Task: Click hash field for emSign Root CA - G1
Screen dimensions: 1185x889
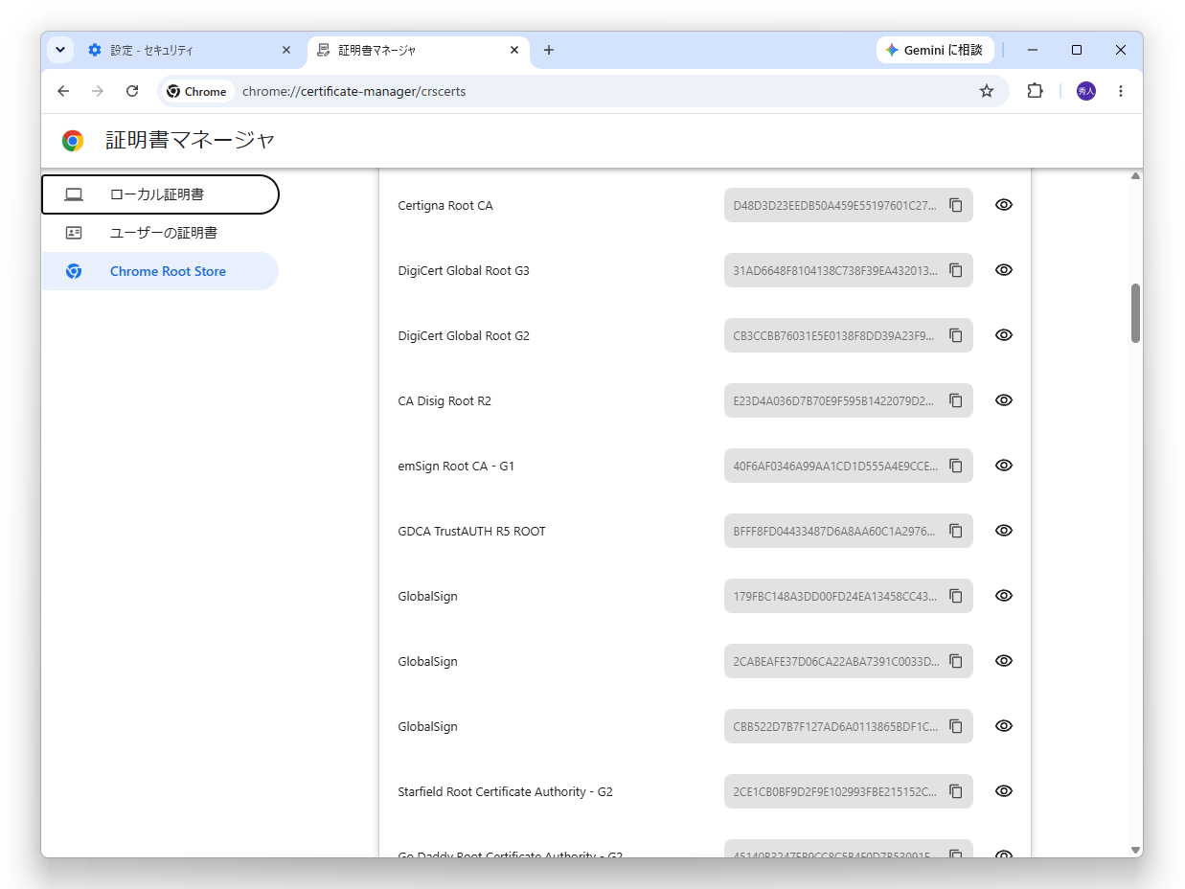Action: click(849, 466)
